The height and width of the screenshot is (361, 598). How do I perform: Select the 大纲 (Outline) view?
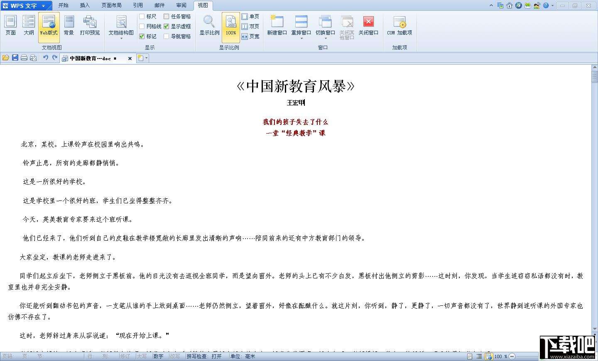28,26
